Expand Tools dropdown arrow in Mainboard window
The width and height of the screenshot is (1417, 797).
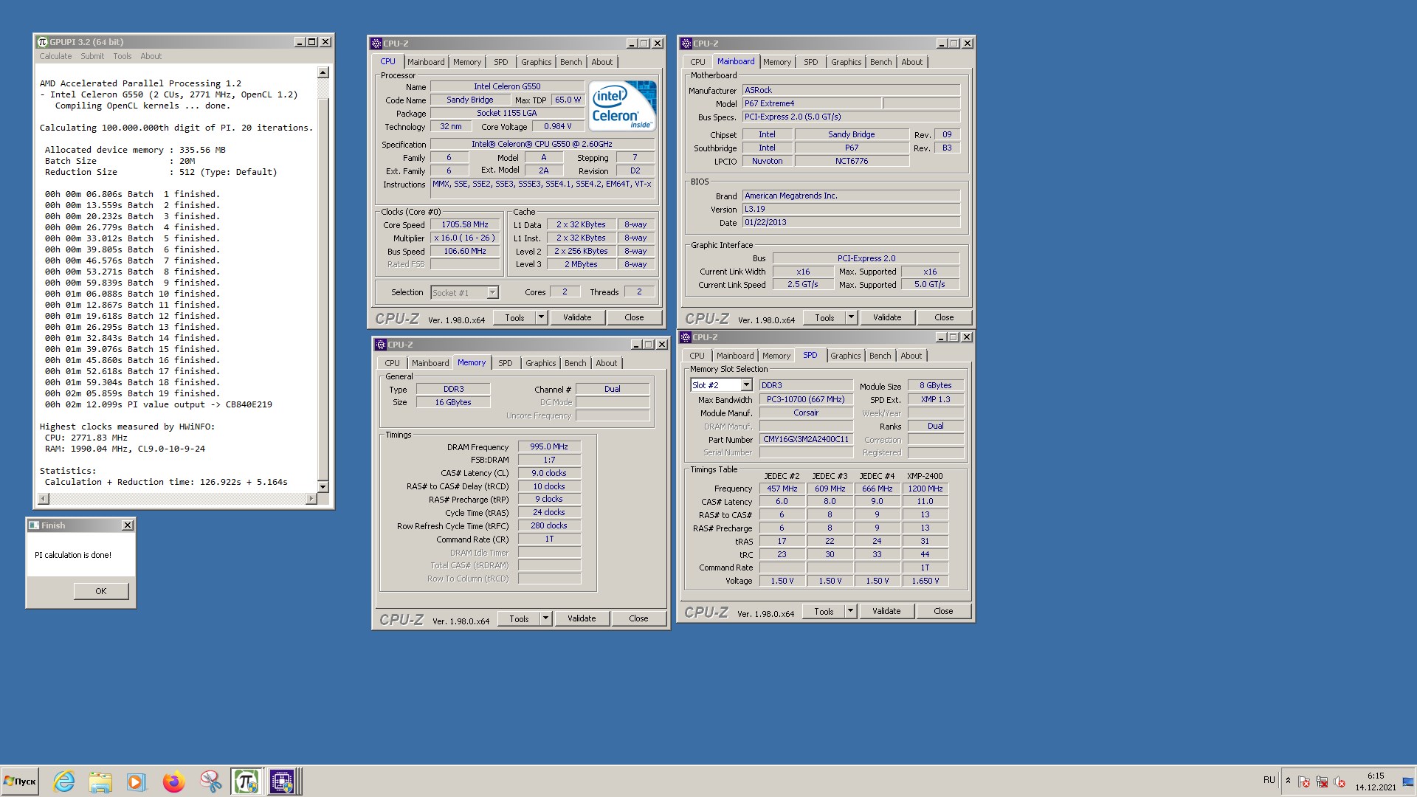point(851,317)
